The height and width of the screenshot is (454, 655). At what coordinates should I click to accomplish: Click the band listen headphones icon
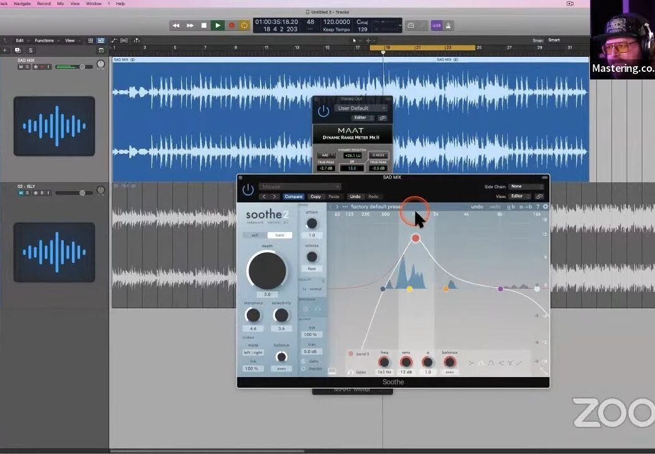tap(350, 372)
